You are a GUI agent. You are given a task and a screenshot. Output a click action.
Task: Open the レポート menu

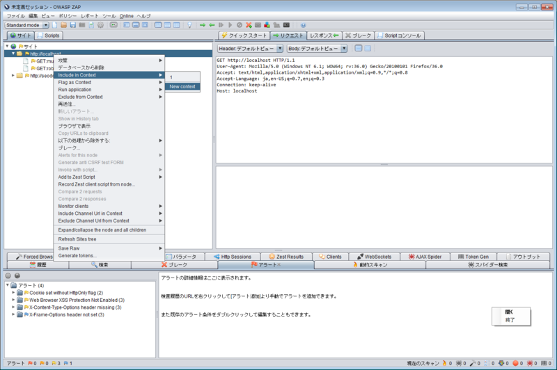point(90,16)
